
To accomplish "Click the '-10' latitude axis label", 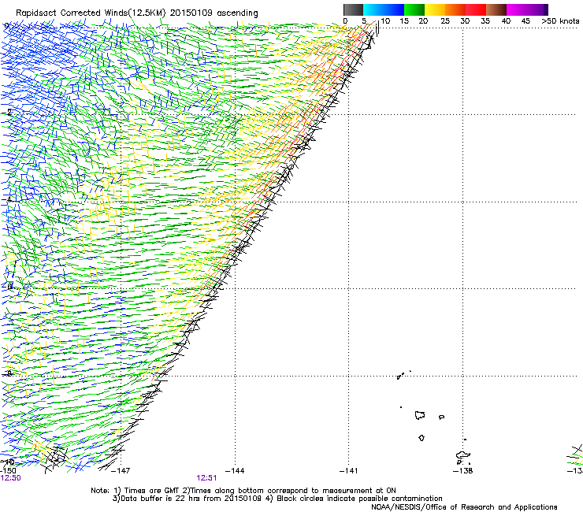I will [x=8, y=462].
